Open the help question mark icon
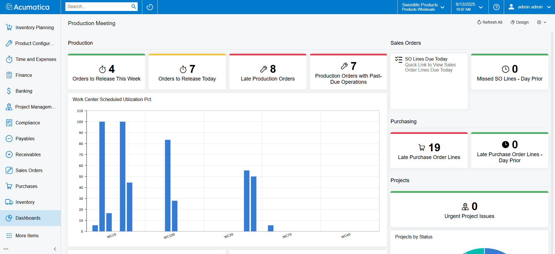 496,7
